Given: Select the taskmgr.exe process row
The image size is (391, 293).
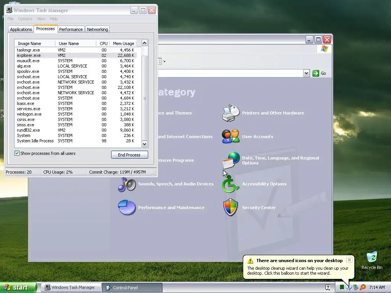Looking at the screenshot, I should (76, 50).
